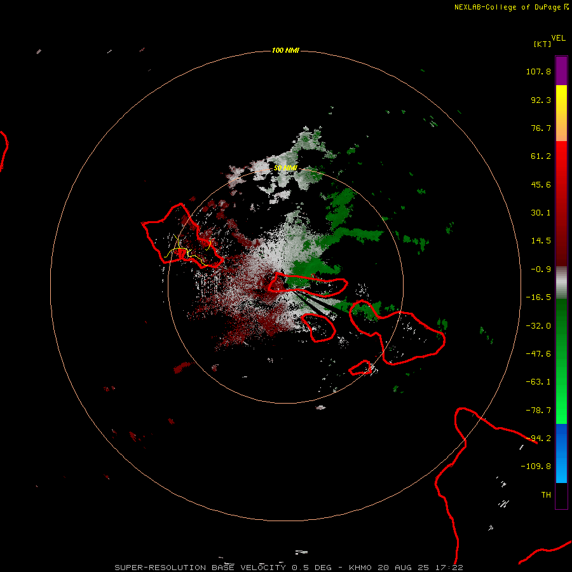Viewport: 572px width, 572px height.
Task: Click the 30.1 value on the velocity scale
Action: coord(541,213)
